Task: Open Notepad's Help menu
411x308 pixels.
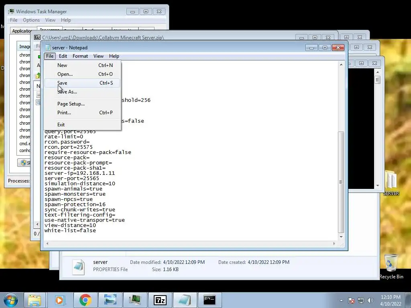Action: 114,56
